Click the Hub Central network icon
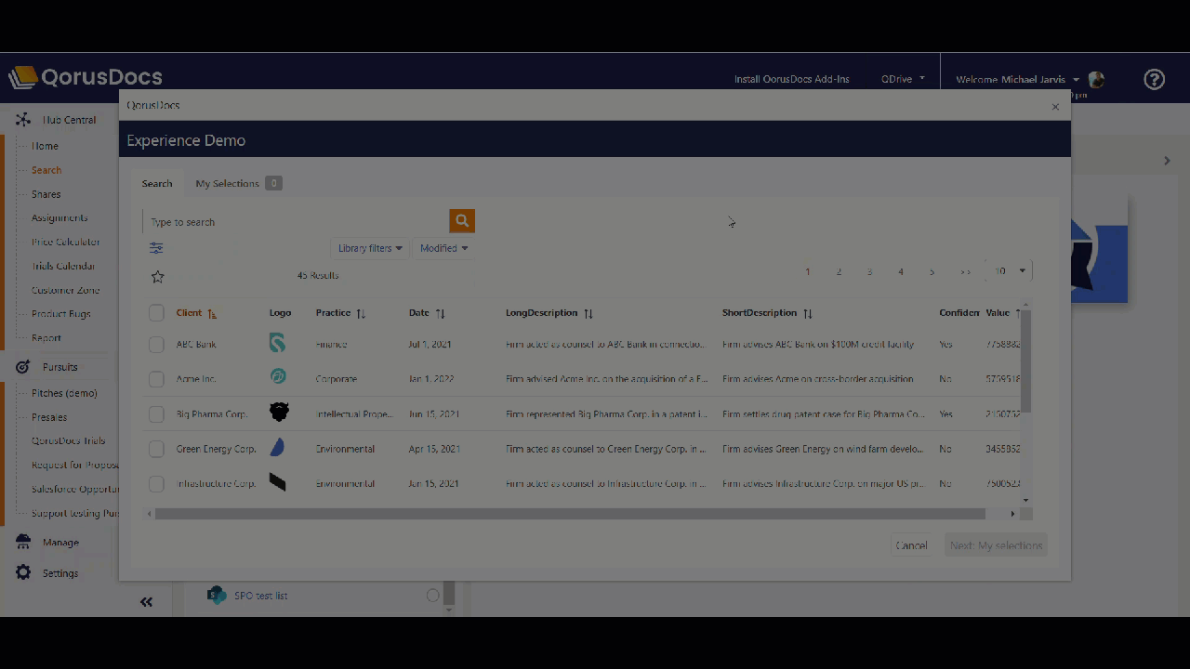Viewport: 1190px width, 669px height. [x=23, y=120]
